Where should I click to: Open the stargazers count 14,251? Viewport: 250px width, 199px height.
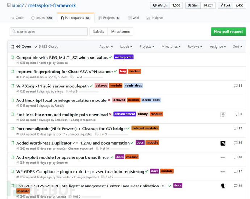coord(208,5)
